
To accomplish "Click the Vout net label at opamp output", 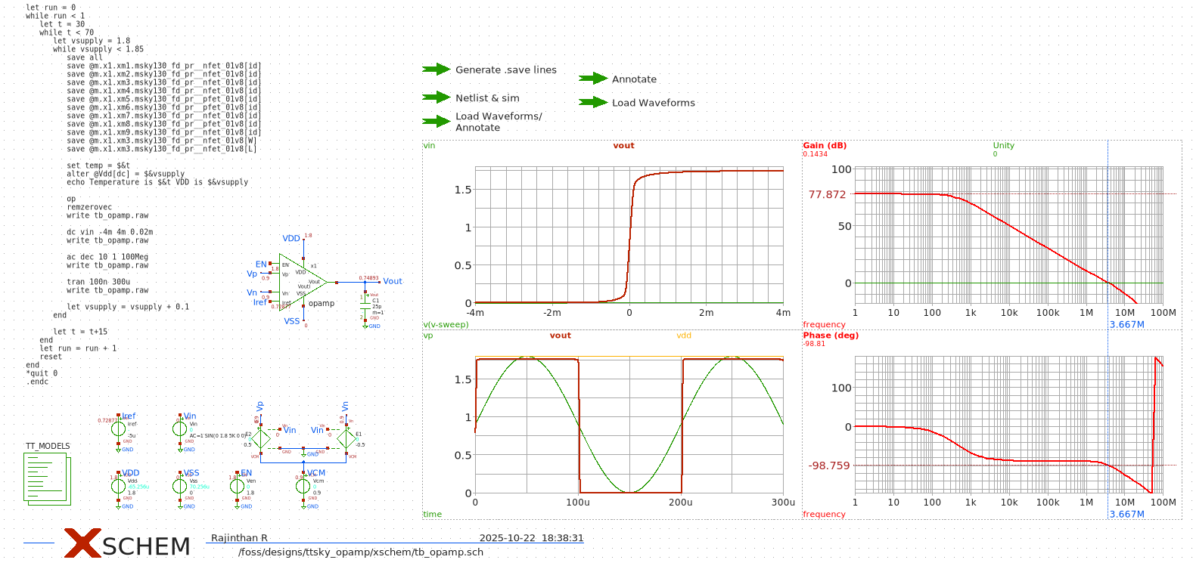I will (393, 281).
